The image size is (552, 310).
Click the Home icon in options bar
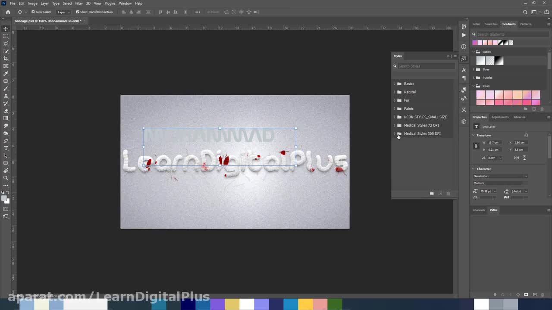click(x=8, y=12)
